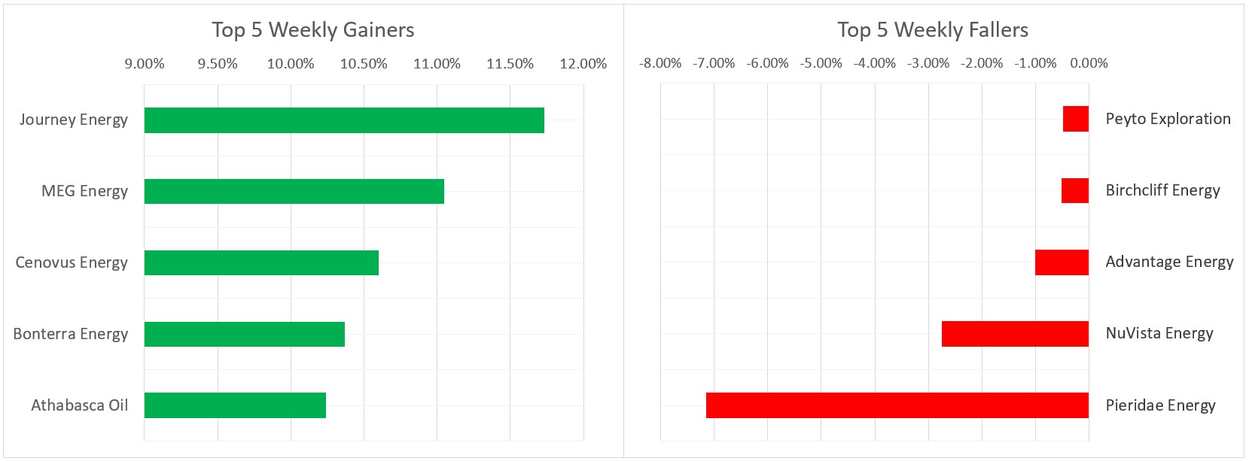Viewport: 1249px width, 461px height.
Task: Select the NuVista Energy red bar
Action: tap(1015, 334)
